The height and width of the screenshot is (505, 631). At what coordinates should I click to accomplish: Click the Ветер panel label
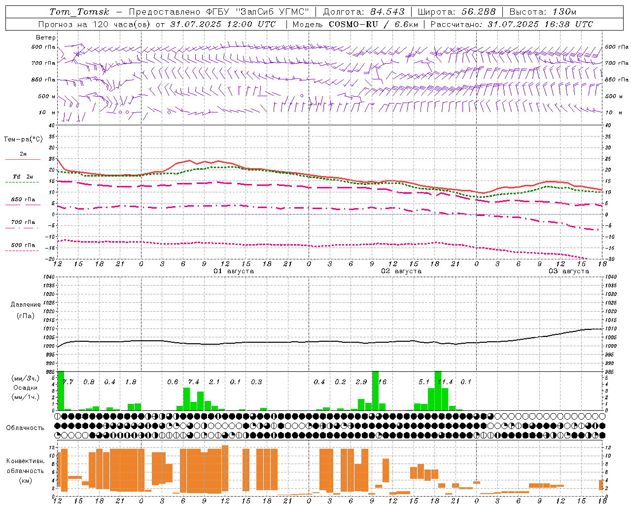(x=46, y=37)
